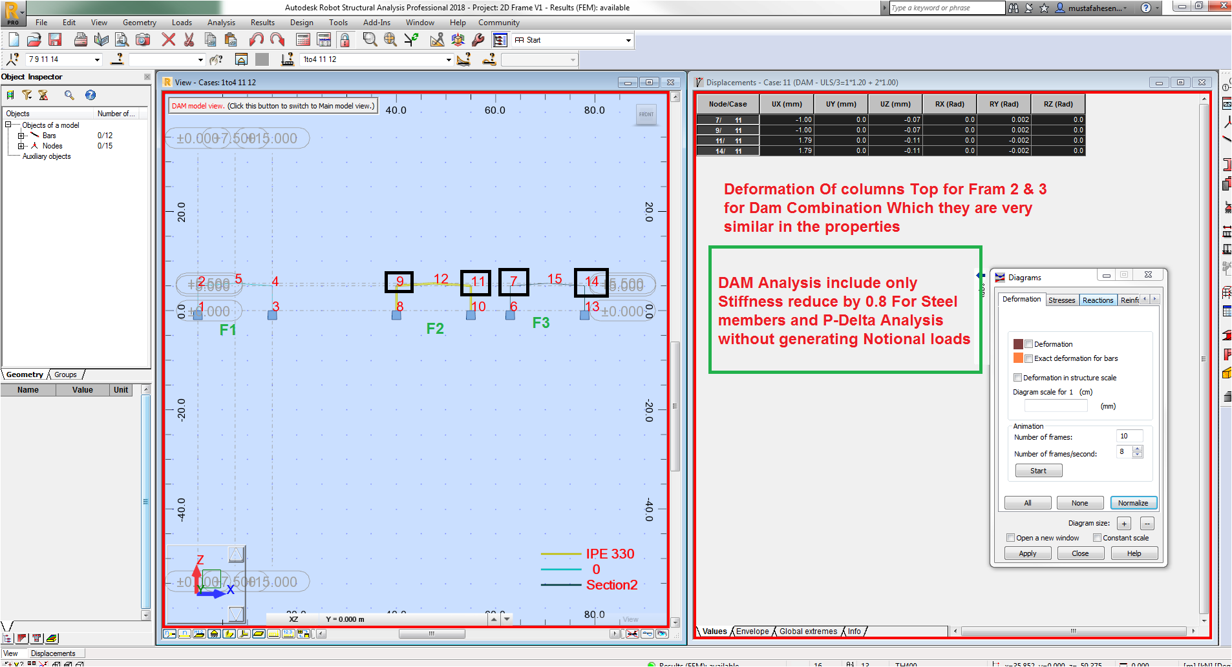Image resolution: width=1232 pixels, height=667 pixels.
Task: Click the Redo arrow icon
Action: [x=277, y=40]
